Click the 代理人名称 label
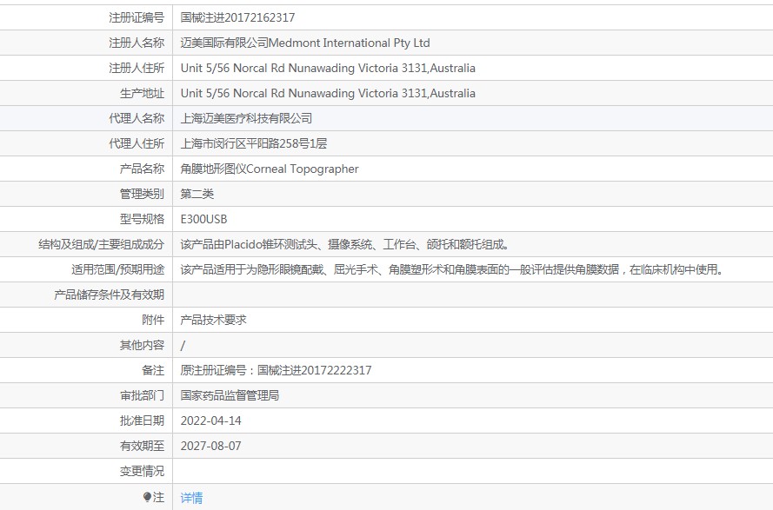 coord(137,118)
